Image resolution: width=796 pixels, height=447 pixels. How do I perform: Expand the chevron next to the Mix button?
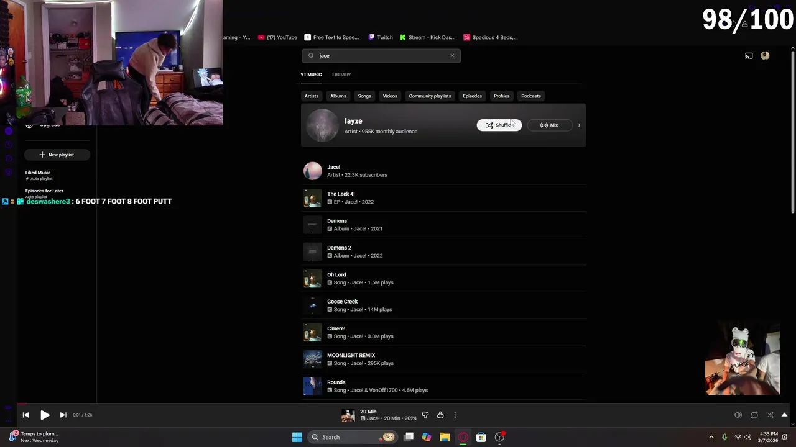point(579,125)
